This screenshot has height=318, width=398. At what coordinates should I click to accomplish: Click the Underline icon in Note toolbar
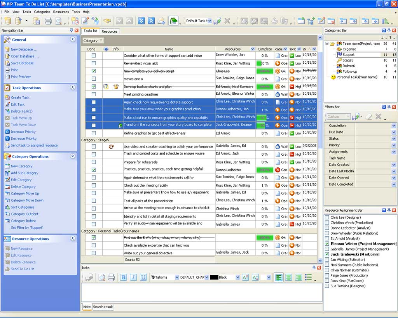143,277
